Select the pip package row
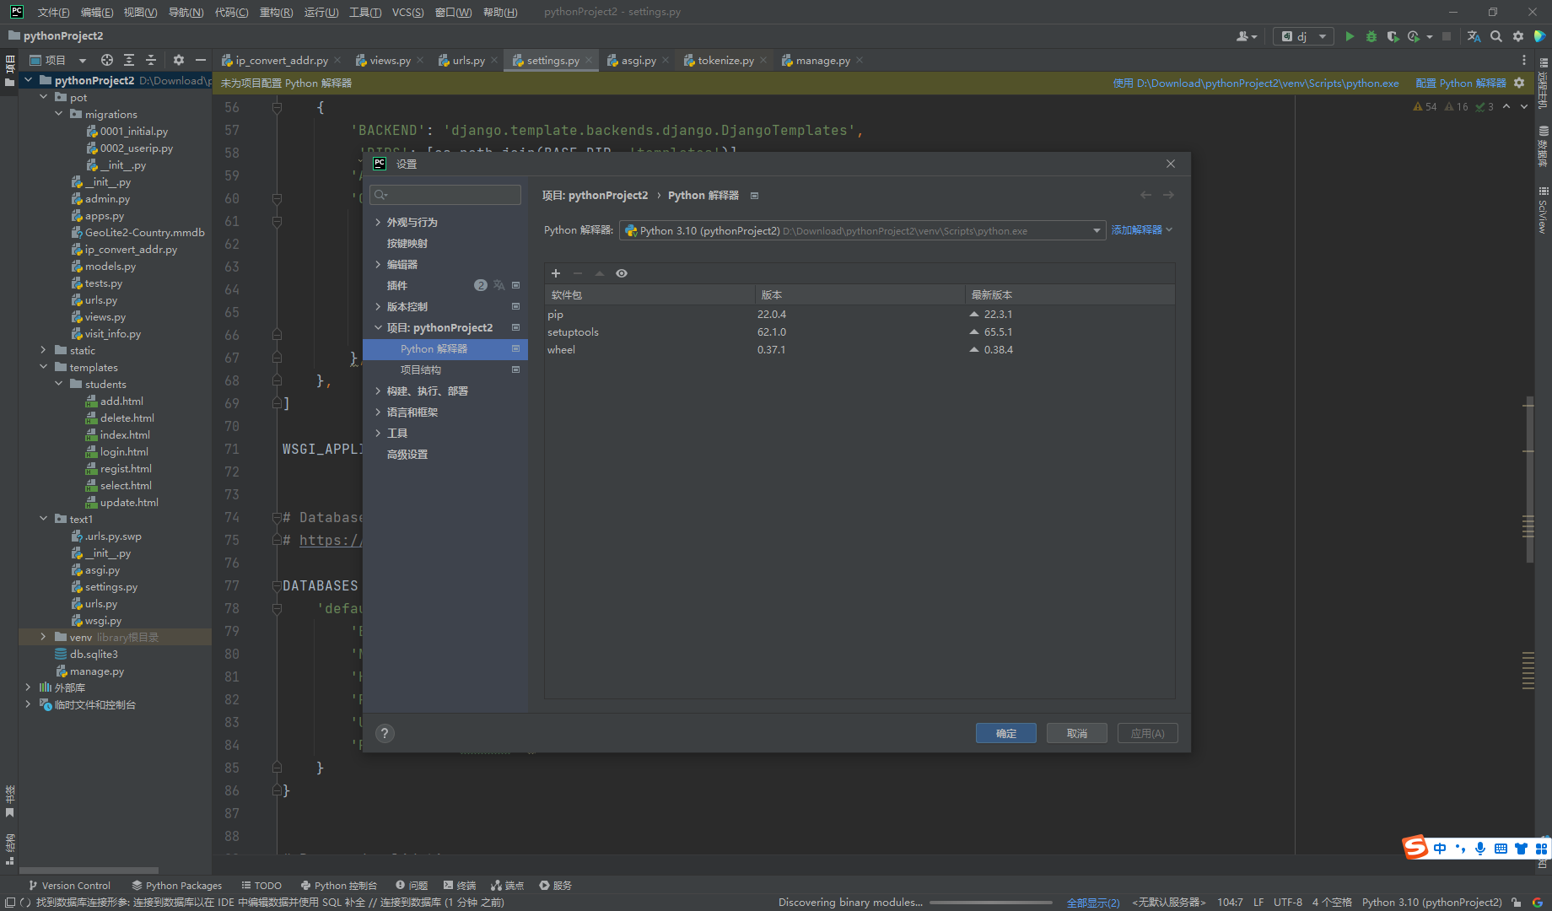This screenshot has width=1552, height=911. click(860, 314)
